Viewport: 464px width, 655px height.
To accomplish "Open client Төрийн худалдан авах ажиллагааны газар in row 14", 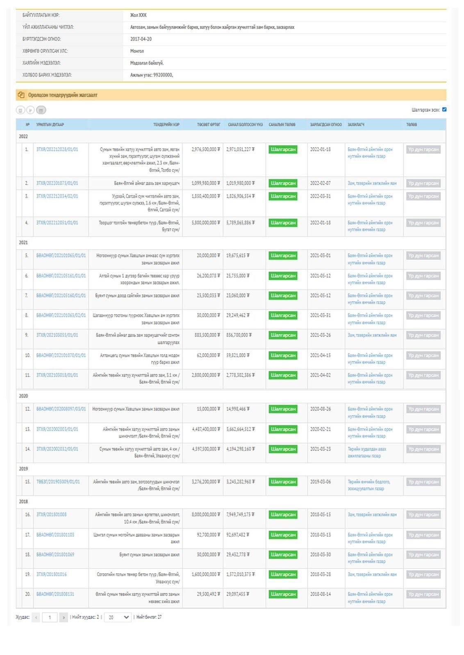I will pos(367,452).
